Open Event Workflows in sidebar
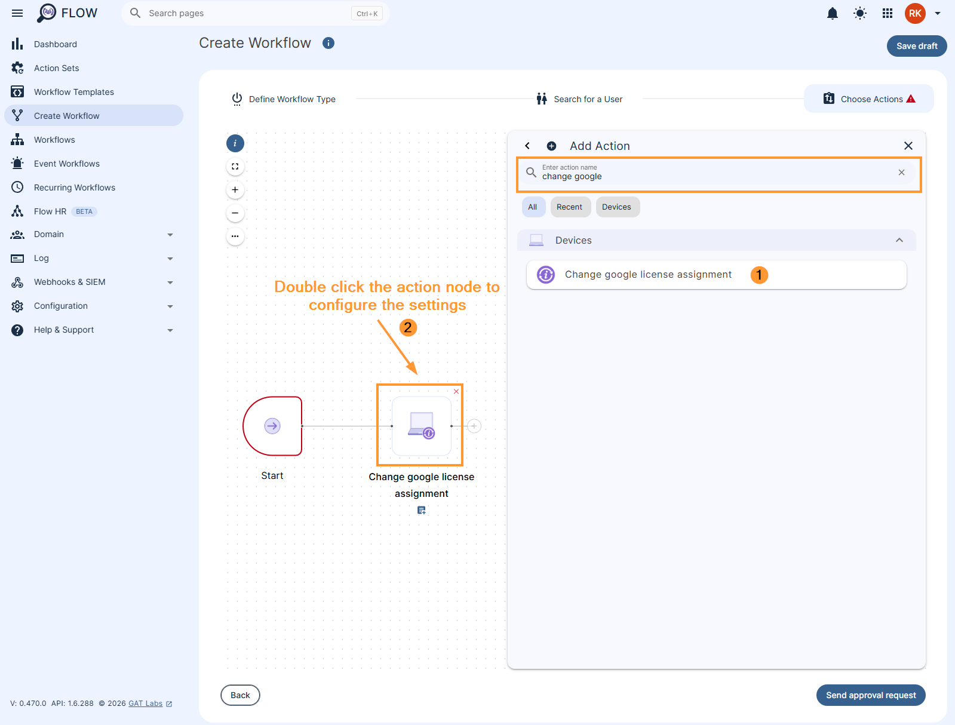The height and width of the screenshot is (725, 955). coord(94,164)
